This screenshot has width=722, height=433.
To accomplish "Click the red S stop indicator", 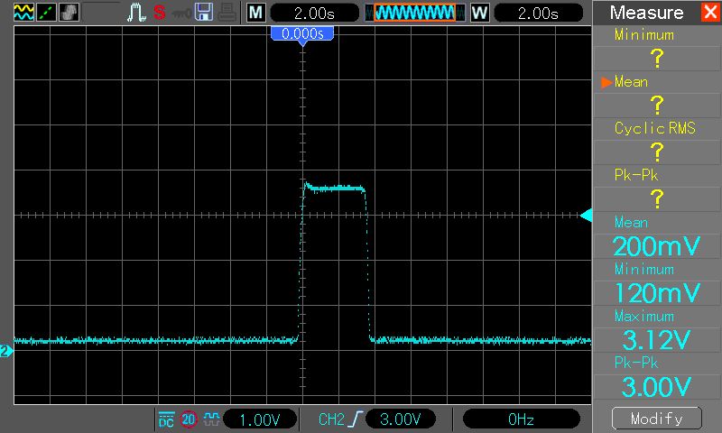I will coord(159,13).
